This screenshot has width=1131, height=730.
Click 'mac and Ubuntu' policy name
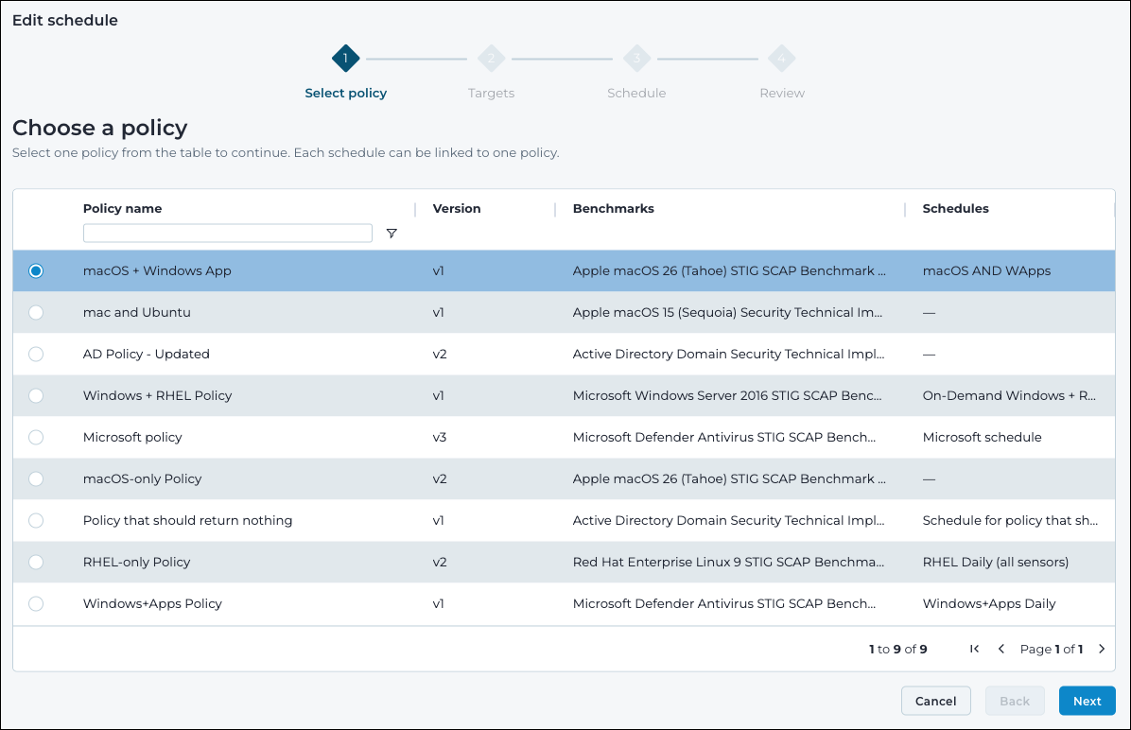[x=137, y=312]
